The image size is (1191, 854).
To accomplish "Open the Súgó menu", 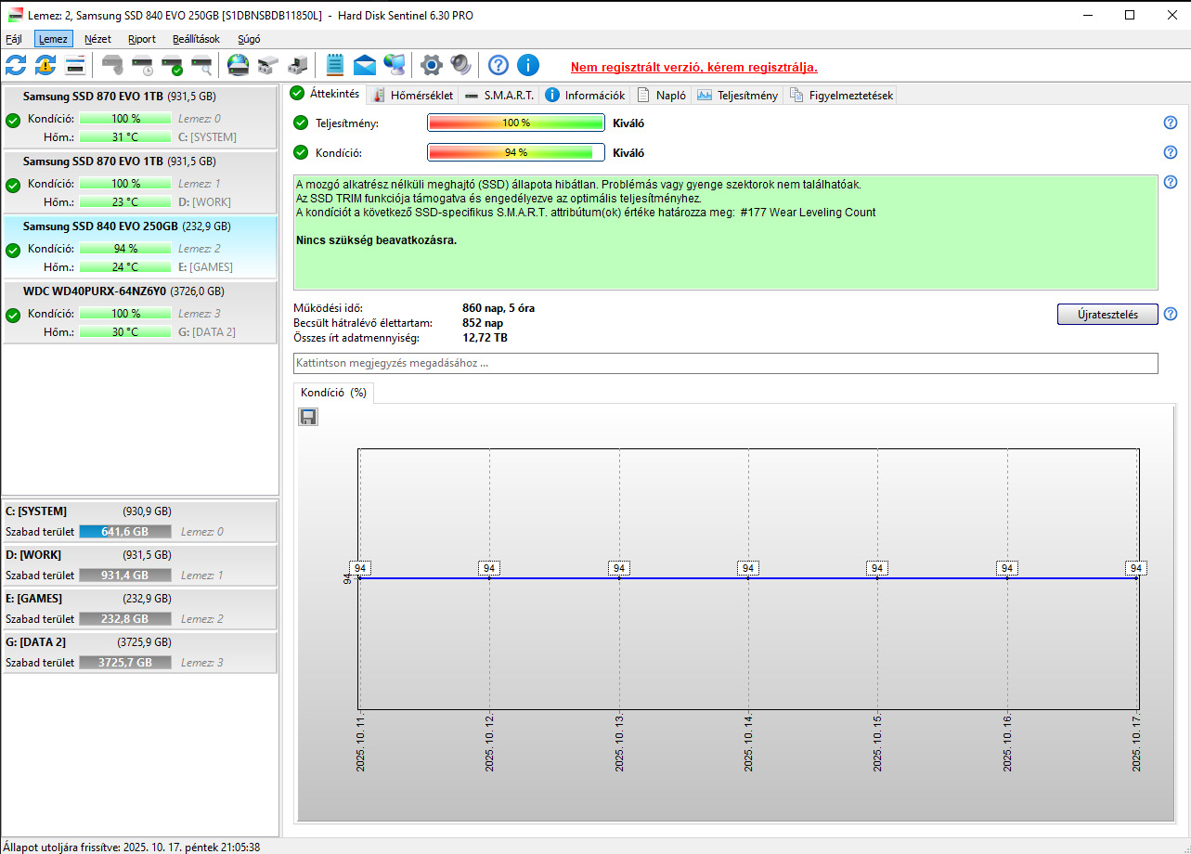I will tap(249, 39).
